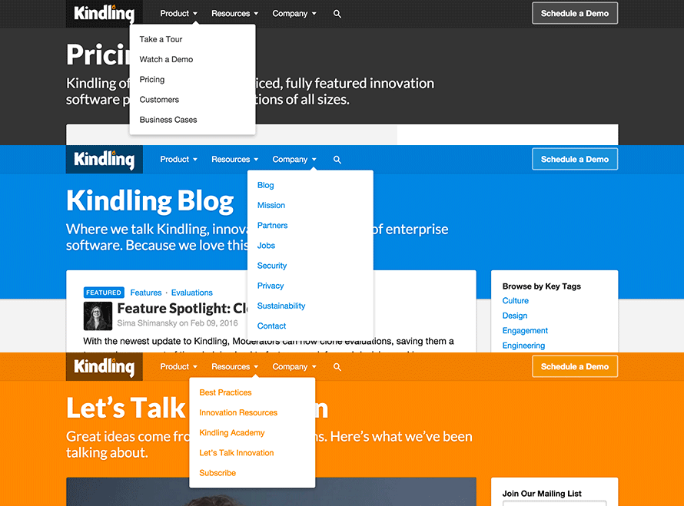Expand Resources dropdown in blue header
Viewport: 684px width, 506px height.
click(x=234, y=160)
